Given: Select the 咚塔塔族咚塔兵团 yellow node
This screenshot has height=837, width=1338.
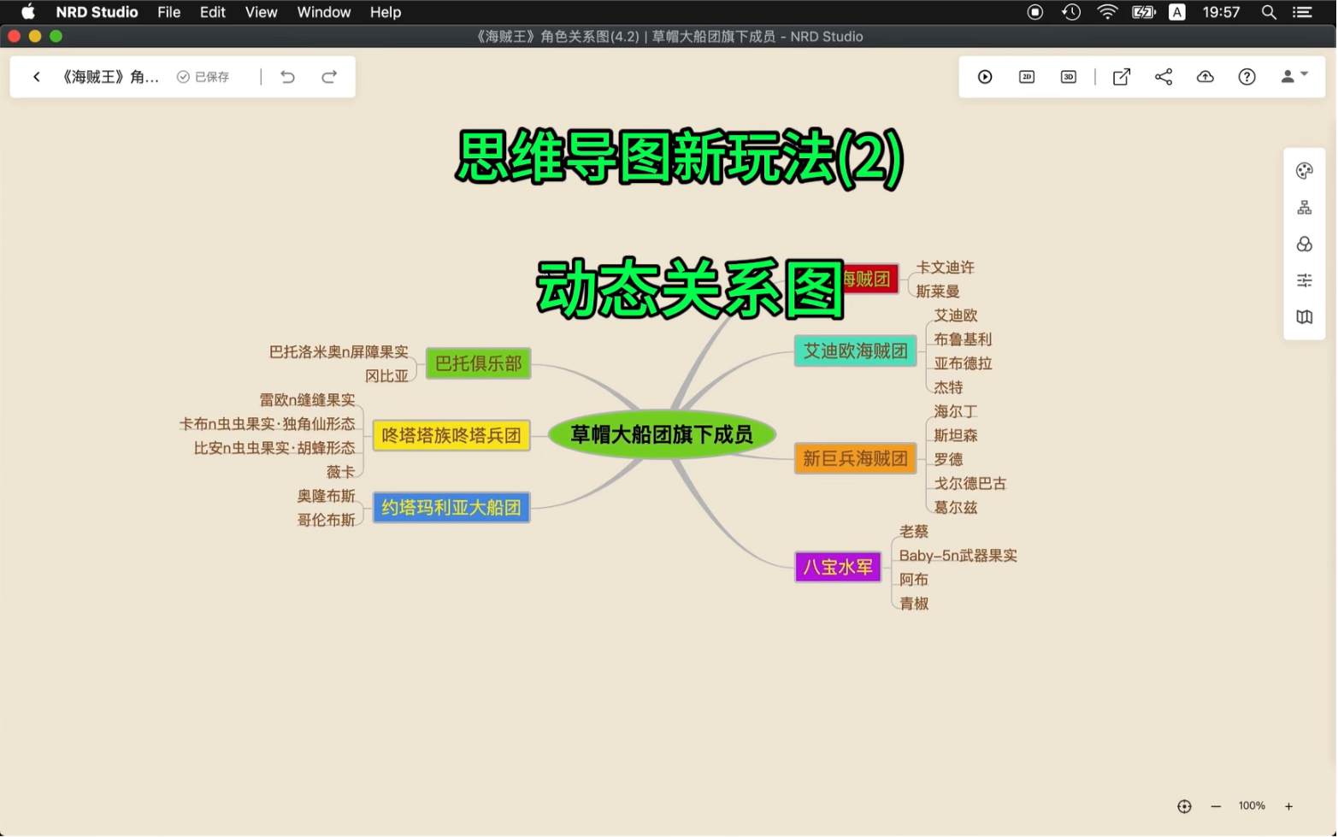Looking at the screenshot, I should coord(451,436).
